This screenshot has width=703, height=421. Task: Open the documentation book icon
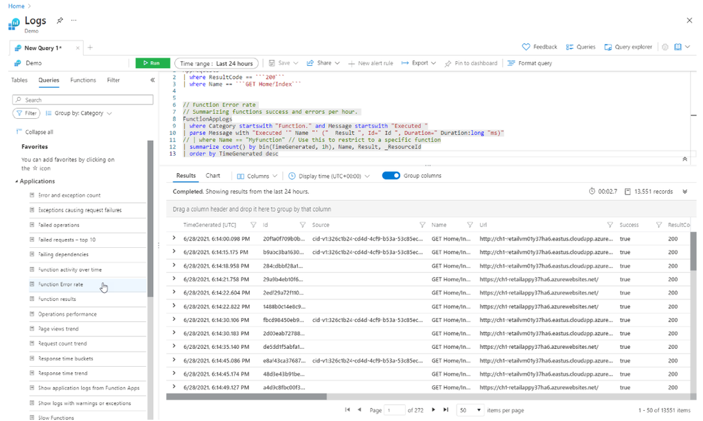coord(678,47)
